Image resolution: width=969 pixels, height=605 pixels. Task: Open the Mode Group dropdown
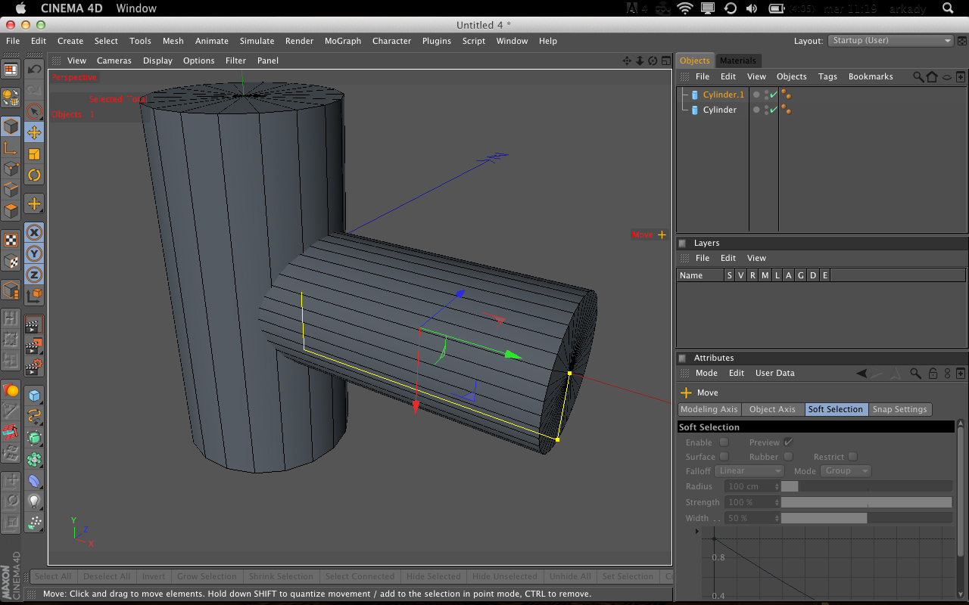846,471
